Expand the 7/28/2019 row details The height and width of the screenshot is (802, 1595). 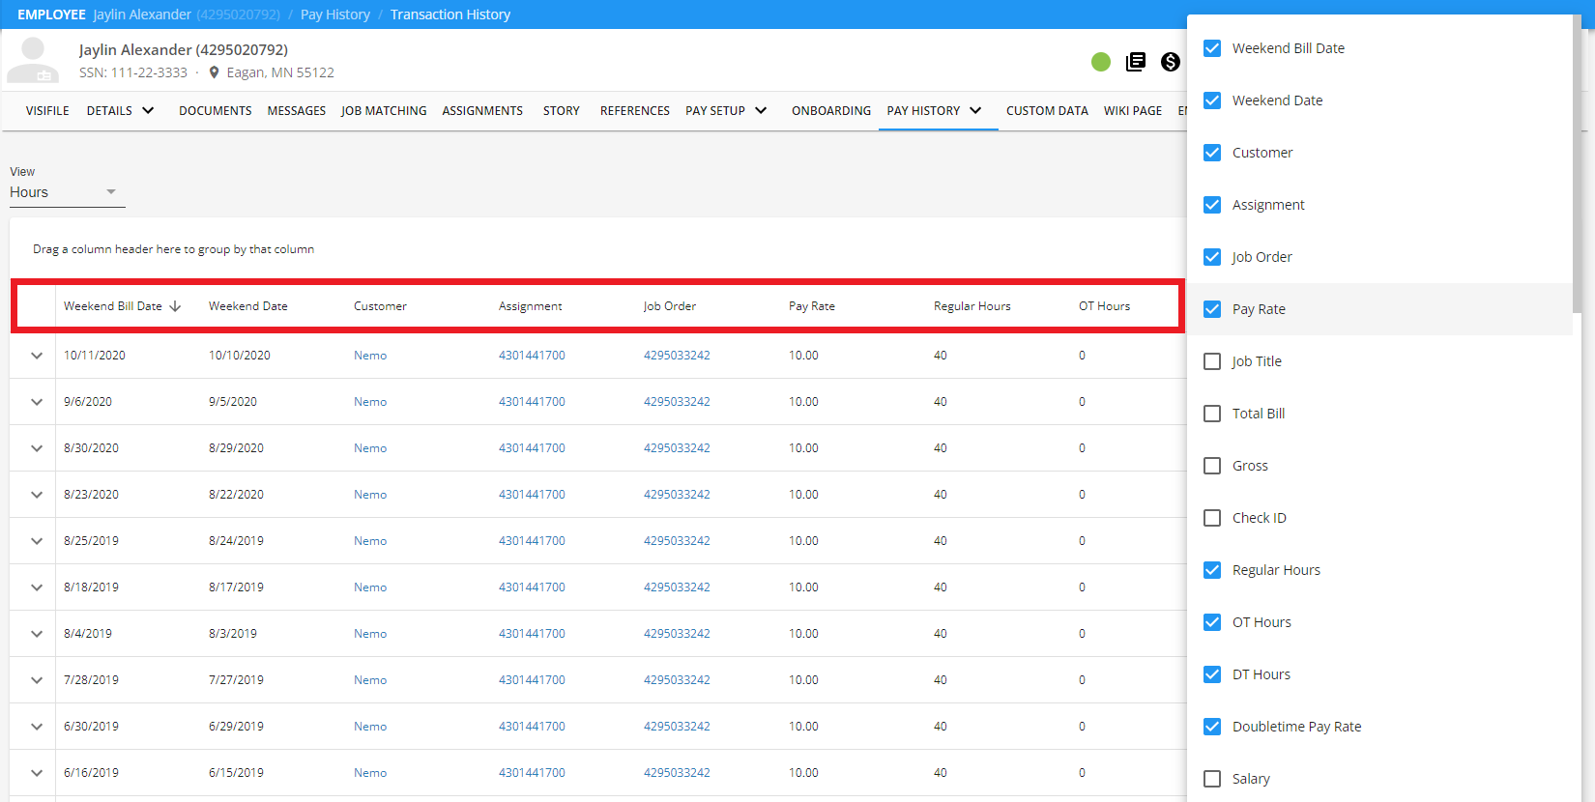coord(37,680)
